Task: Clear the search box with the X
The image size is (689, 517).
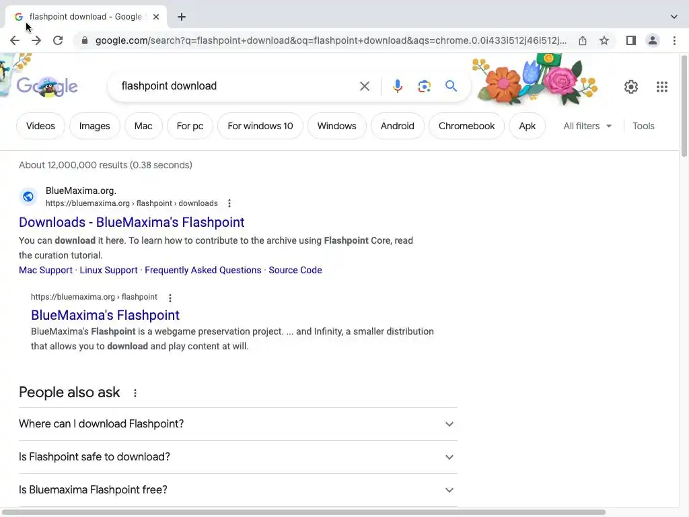Action: tap(365, 86)
